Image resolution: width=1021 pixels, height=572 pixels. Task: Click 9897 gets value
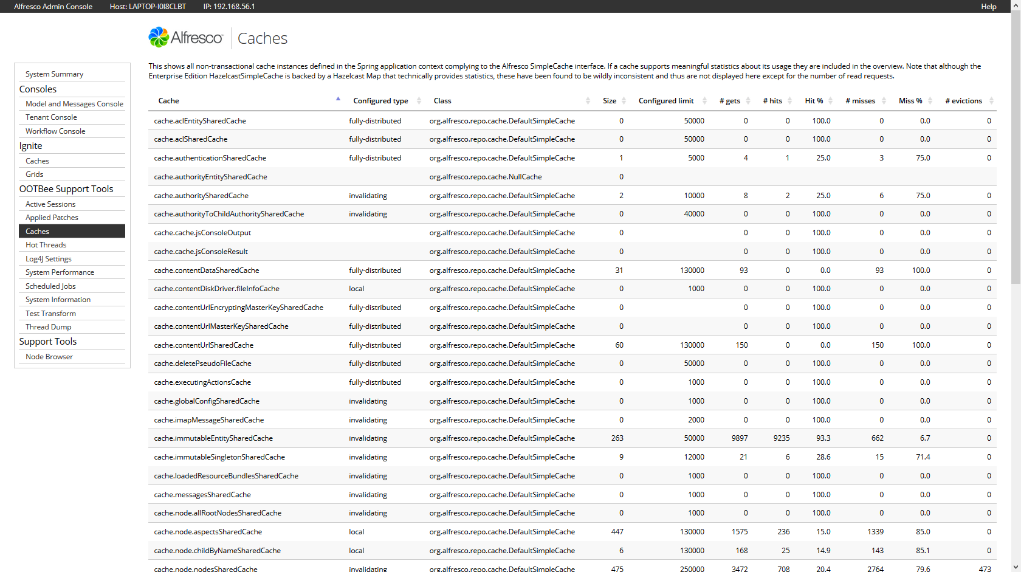pyautogui.click(x=740, y=438)
